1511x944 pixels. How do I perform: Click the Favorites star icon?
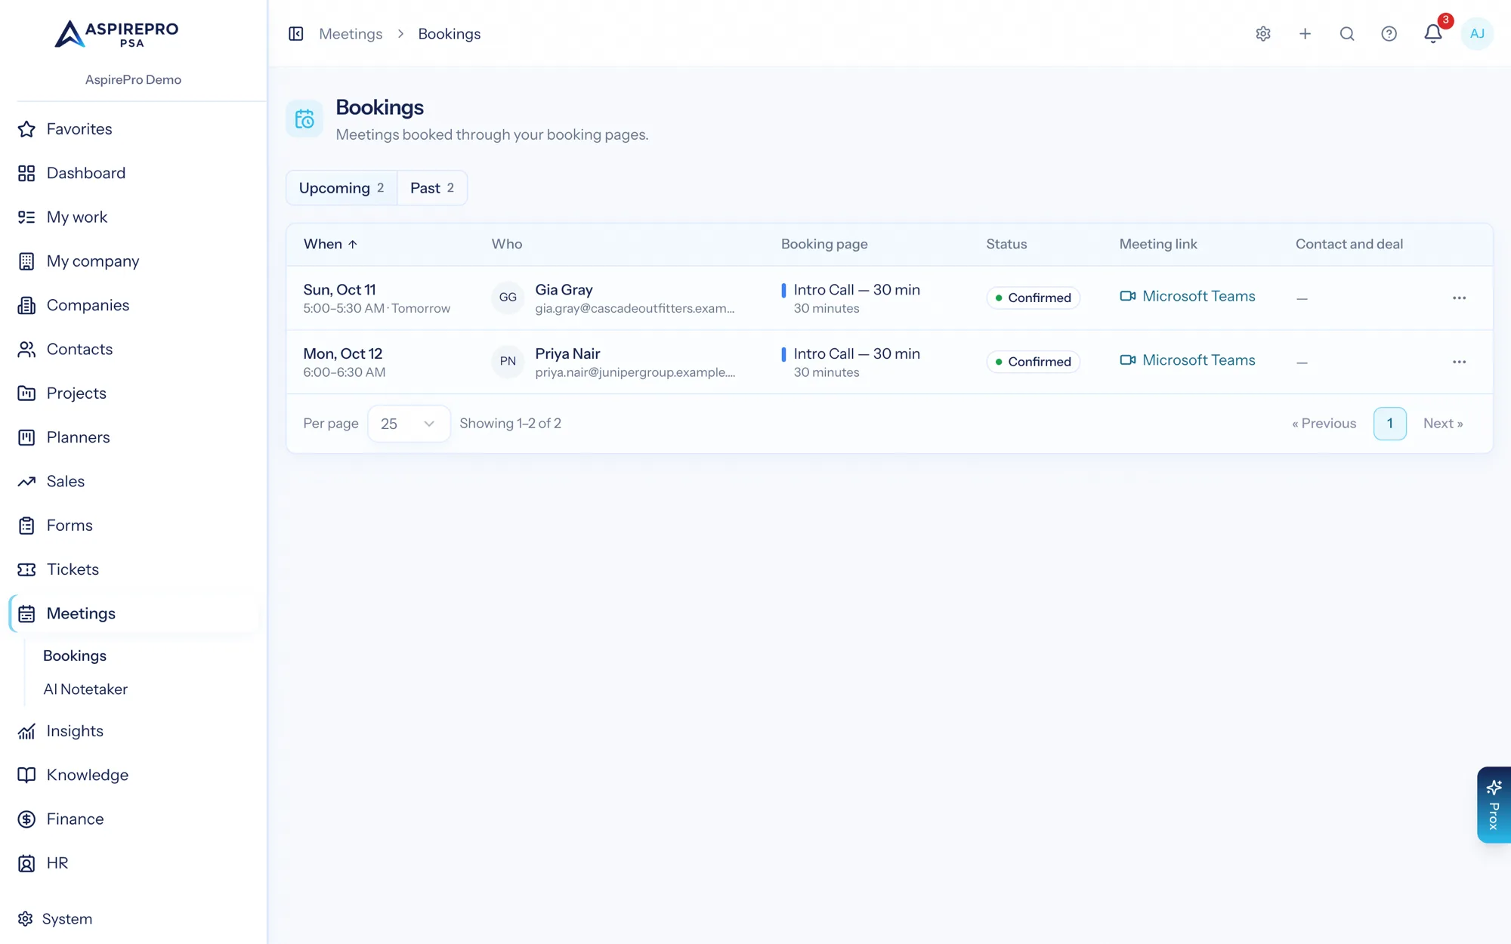pyautogui.click(x=26, y=129)
